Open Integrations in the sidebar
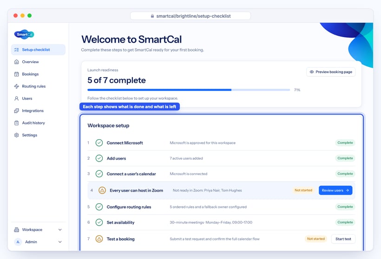Viewport: 381px width, 259px height. pyautogui.click(x=39, y=110)
